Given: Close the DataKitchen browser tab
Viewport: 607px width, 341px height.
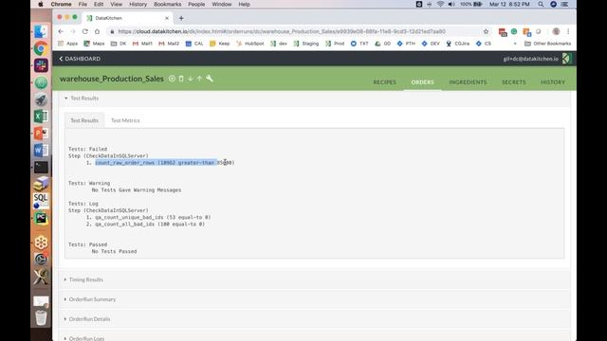Looking at the screenshot, I should click(x=167, y=18).
